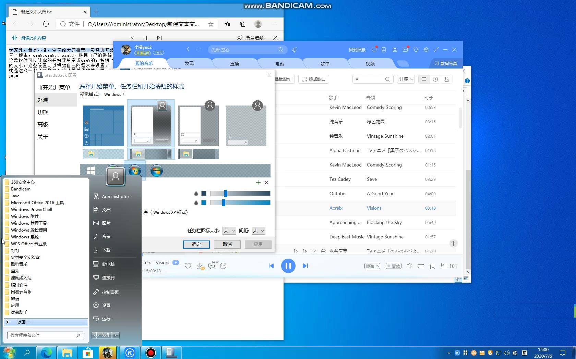Click the KuGou phone device icon
This screenshot has width=576, height=359.
(384, 50)
